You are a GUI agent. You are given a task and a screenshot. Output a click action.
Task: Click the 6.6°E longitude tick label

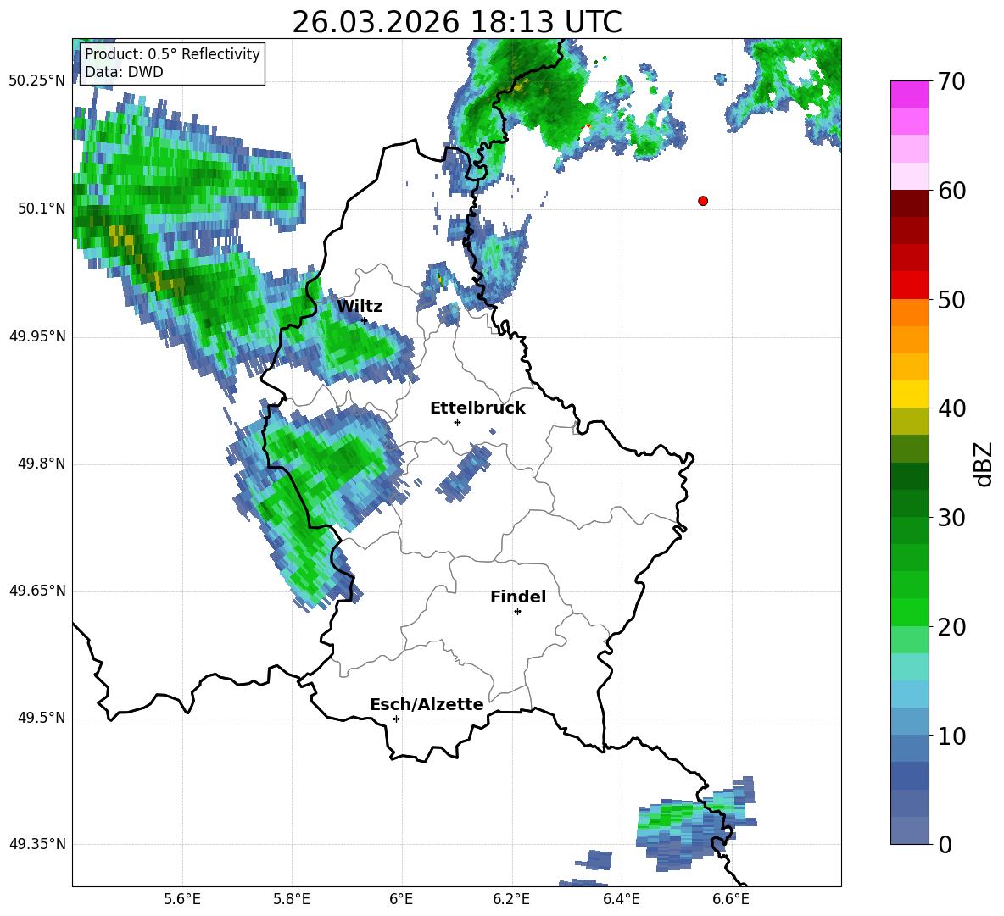731,900
